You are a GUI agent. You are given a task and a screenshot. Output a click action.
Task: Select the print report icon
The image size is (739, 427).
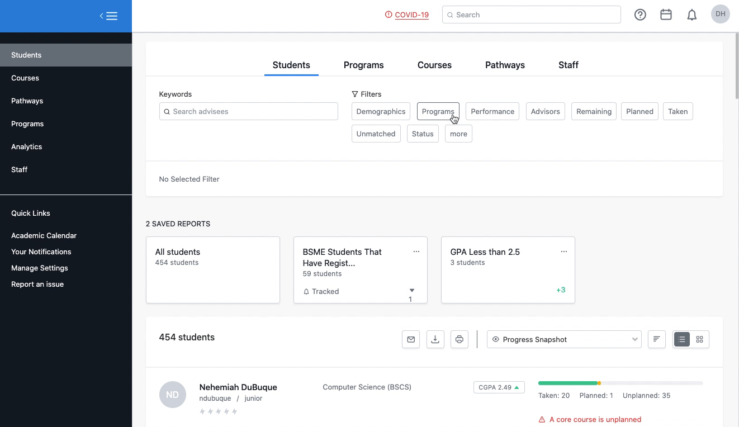coord(459,339)
